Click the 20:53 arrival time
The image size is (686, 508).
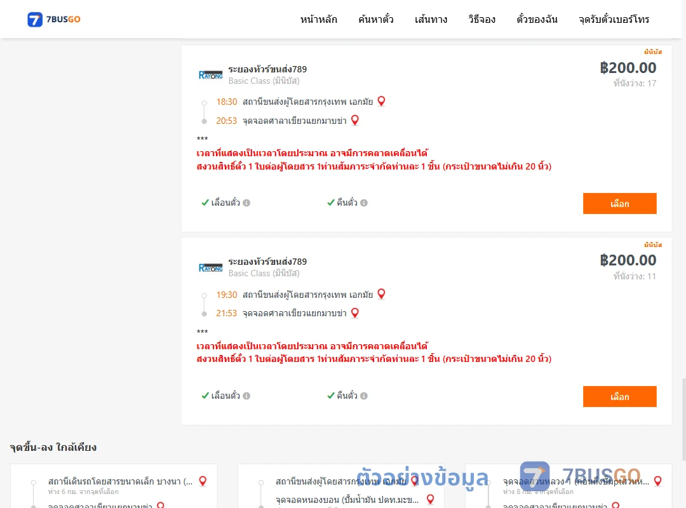pyautogui.click(x=227, y=121)
